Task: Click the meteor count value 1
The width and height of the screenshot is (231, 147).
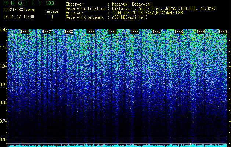Action: click(x=52, y=17)
